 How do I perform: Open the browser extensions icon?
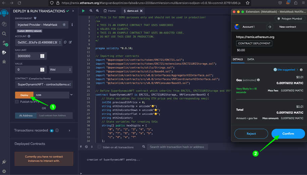(x=296, y=3)
